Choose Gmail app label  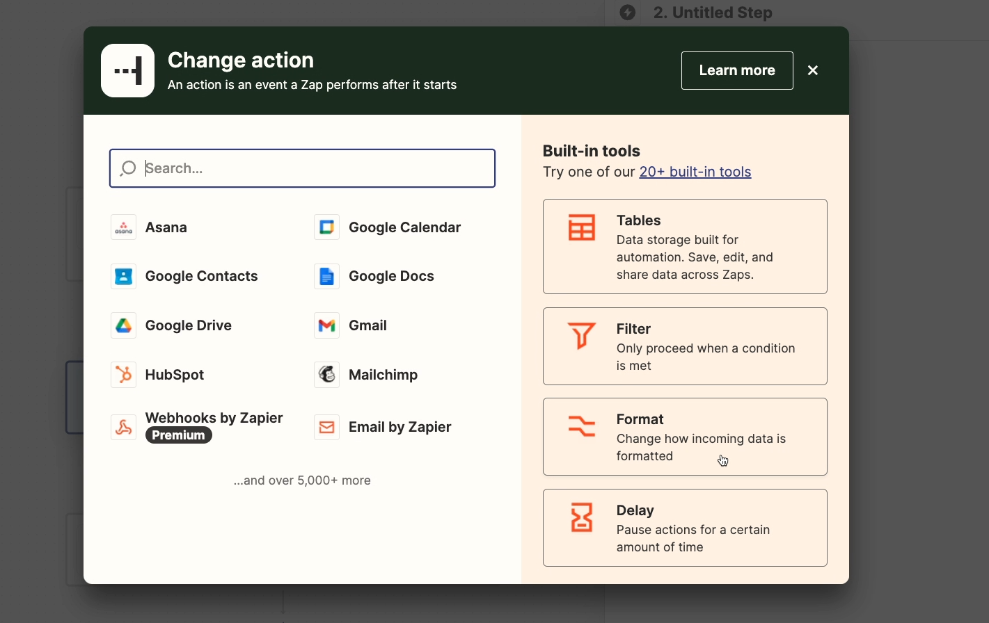367,325
